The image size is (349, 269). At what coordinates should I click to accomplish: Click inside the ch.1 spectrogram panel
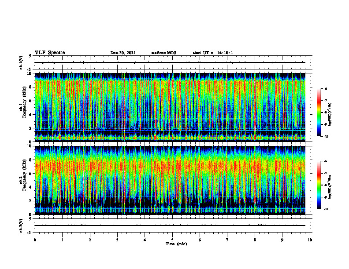coord(170,107)
